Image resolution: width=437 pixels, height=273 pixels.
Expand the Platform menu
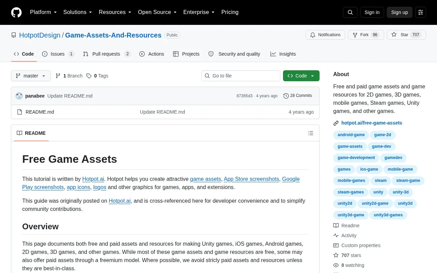tap(43, 12)
